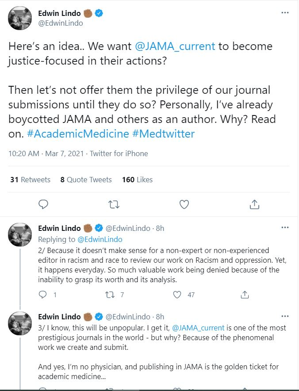View the 8 Quote Tweets
Viewport: 299px width, 391px height.
(86, 180)
